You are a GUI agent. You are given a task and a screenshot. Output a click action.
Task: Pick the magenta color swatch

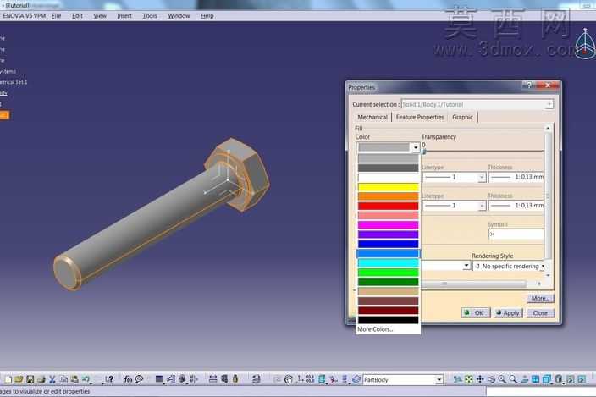[388, 225]
